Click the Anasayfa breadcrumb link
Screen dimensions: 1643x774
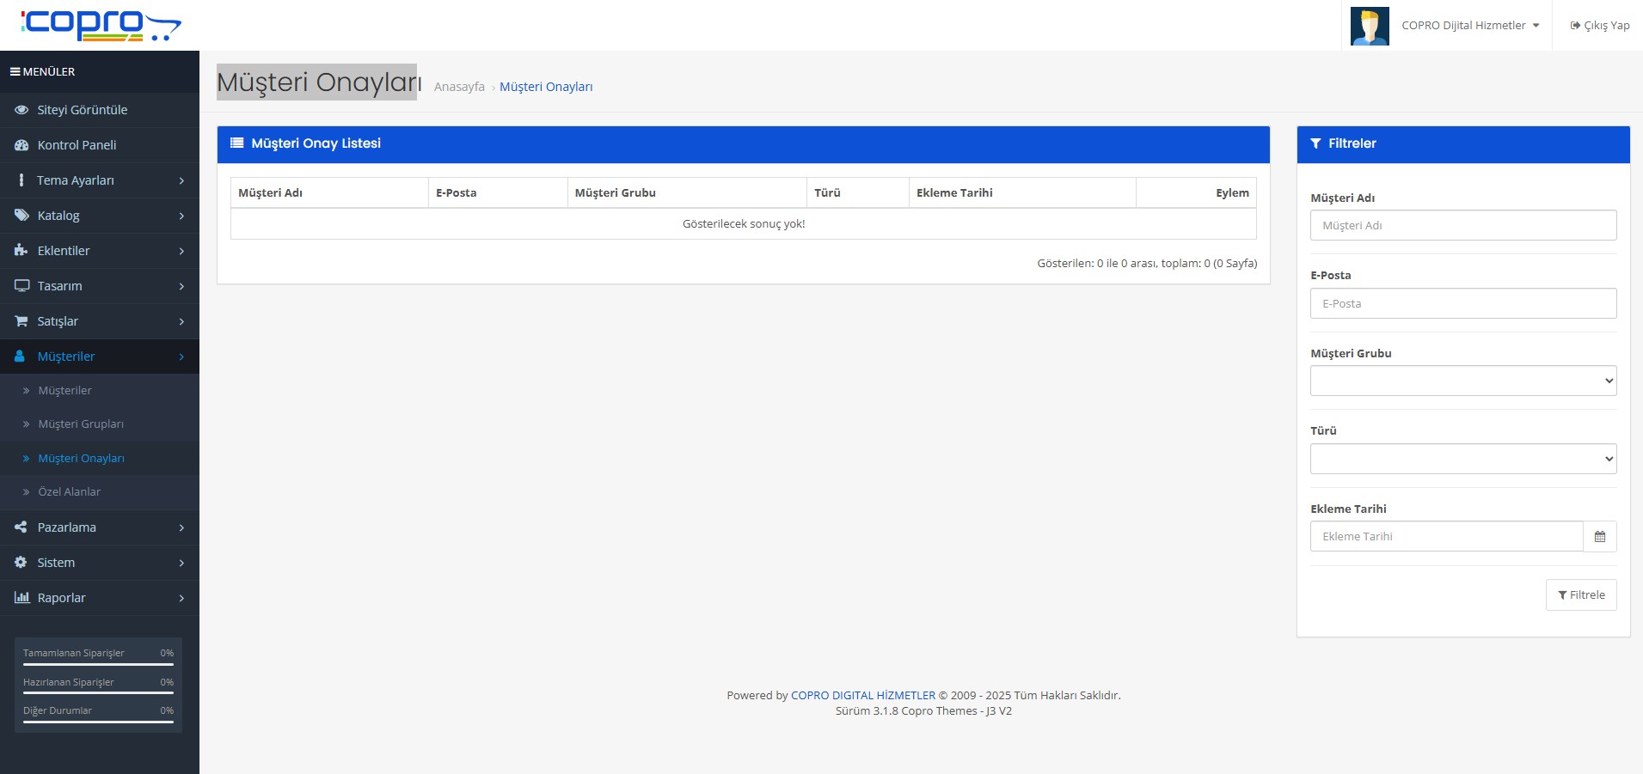[x=459, y=87]
